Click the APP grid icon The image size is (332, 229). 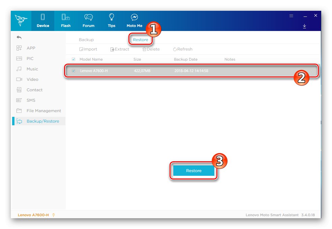19,48
